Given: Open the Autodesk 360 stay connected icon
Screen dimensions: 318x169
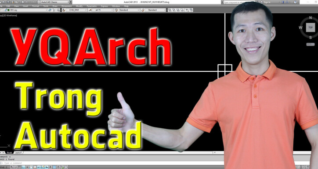Looking at the screenshot, I should pyautogui.click(x=287, y=2).
